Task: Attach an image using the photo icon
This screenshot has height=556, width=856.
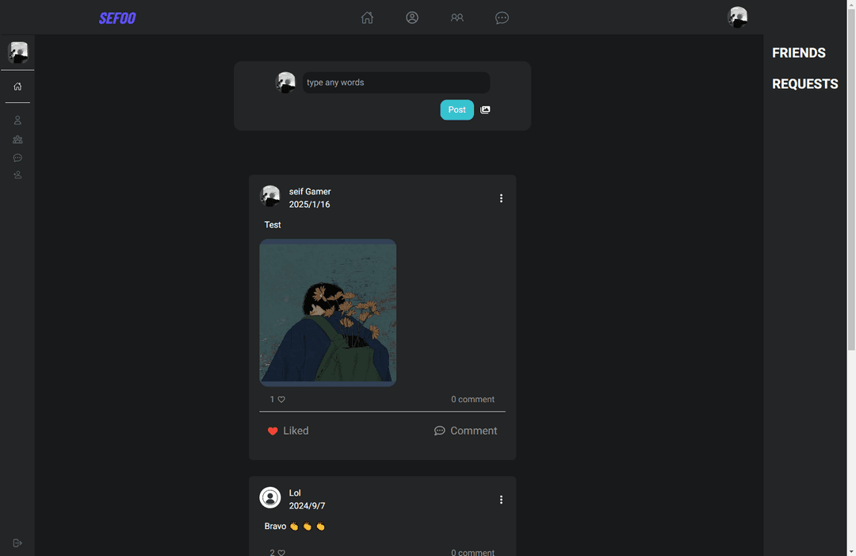Action: click(485, 109)
